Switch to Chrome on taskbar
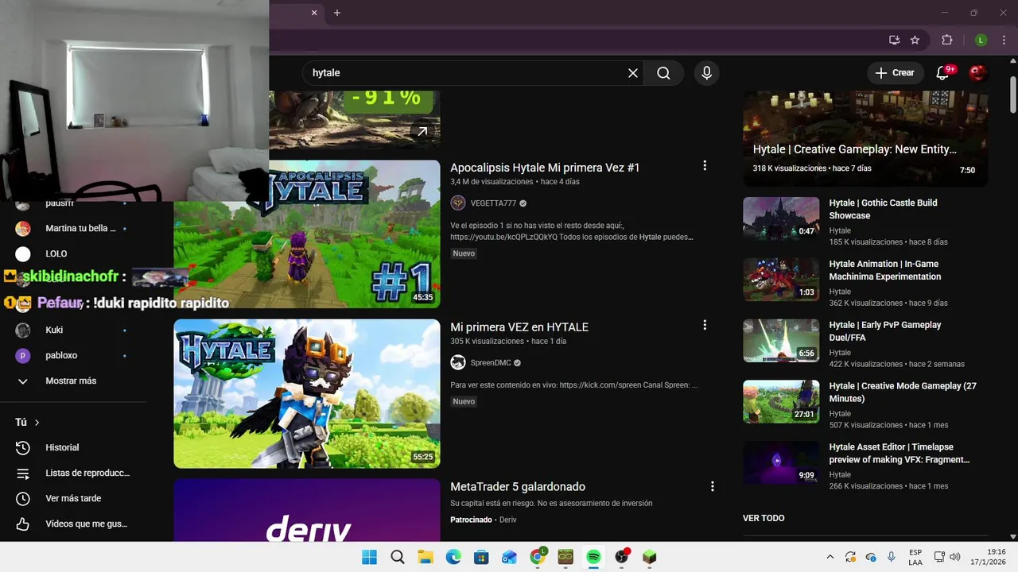 pos(538,557)
